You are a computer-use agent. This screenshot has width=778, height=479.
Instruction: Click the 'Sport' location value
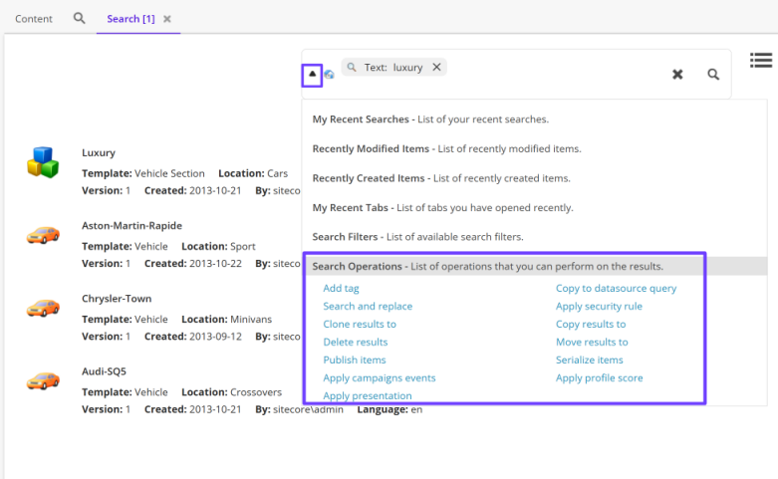(243, 246)
